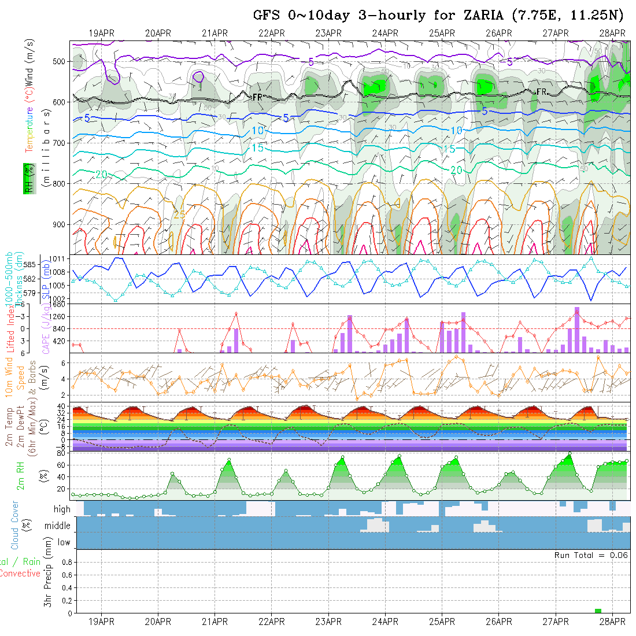636x636 pixels.
Task: Click the tallest purple CAPE bar on 27APR
Action: coord(576,330)
